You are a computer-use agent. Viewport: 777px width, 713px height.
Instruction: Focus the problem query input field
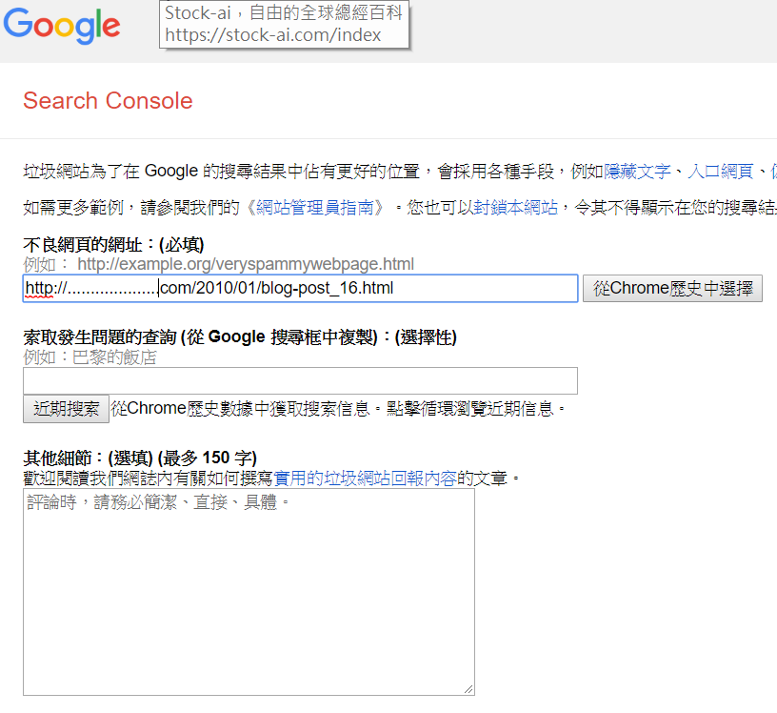[x=300, y=380]
